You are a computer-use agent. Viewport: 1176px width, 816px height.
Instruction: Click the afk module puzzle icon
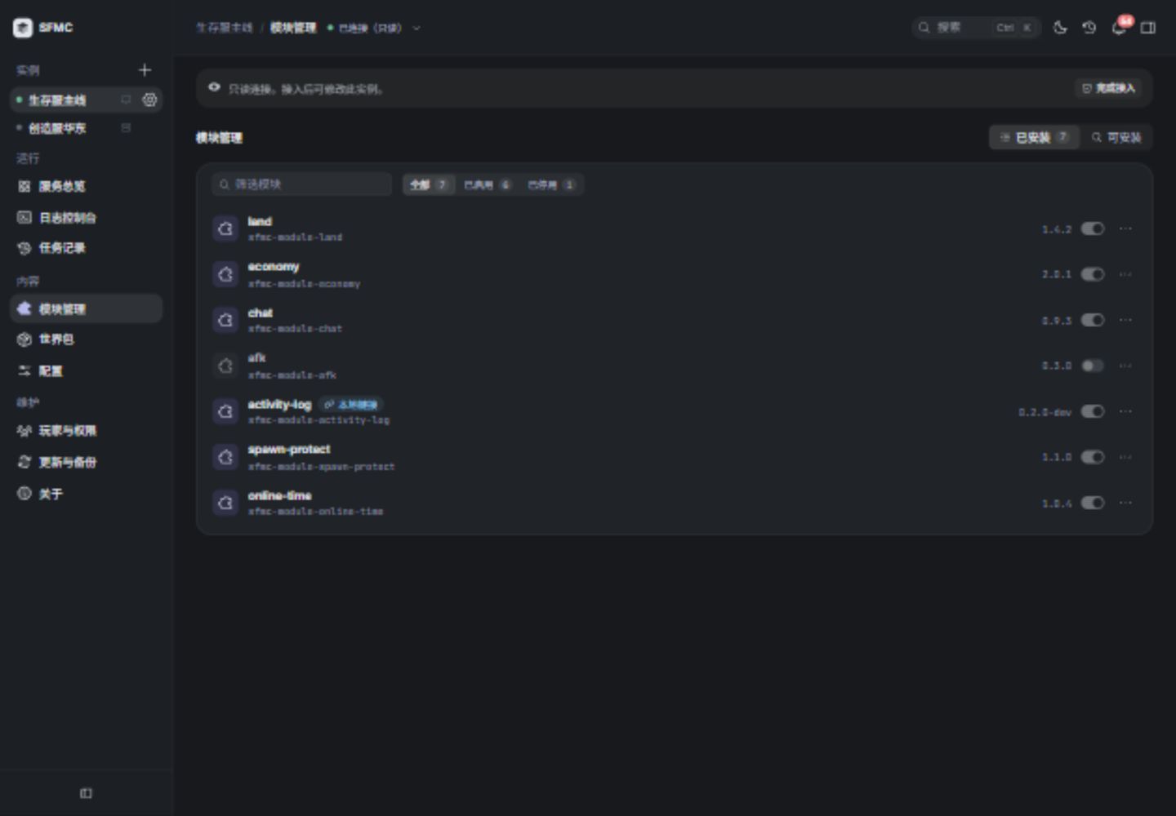(x=225, y=366)
